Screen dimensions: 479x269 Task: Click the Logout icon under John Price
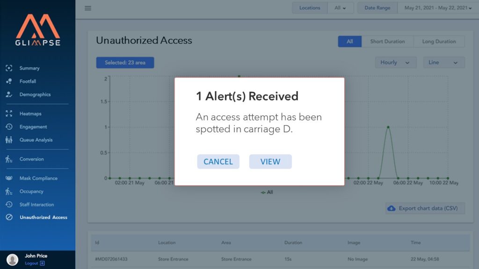(x=43, y=263)
